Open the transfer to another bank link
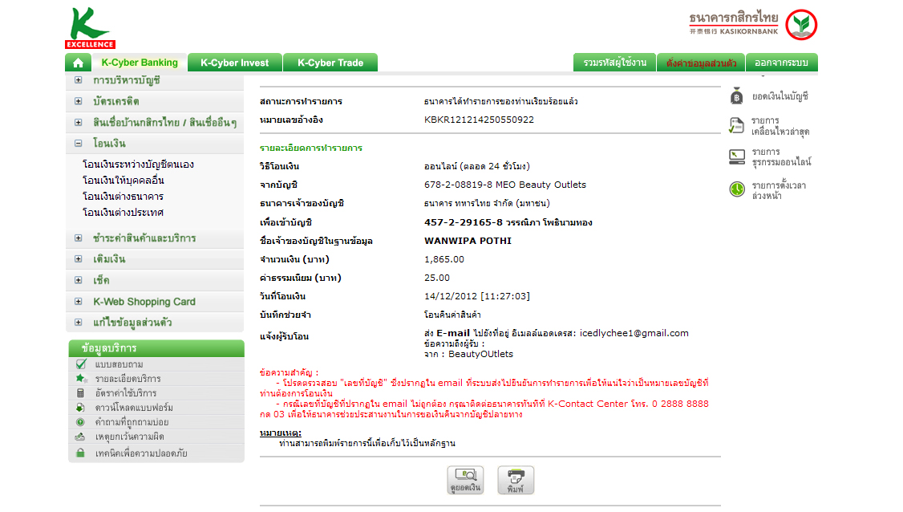 click(124, 197)
